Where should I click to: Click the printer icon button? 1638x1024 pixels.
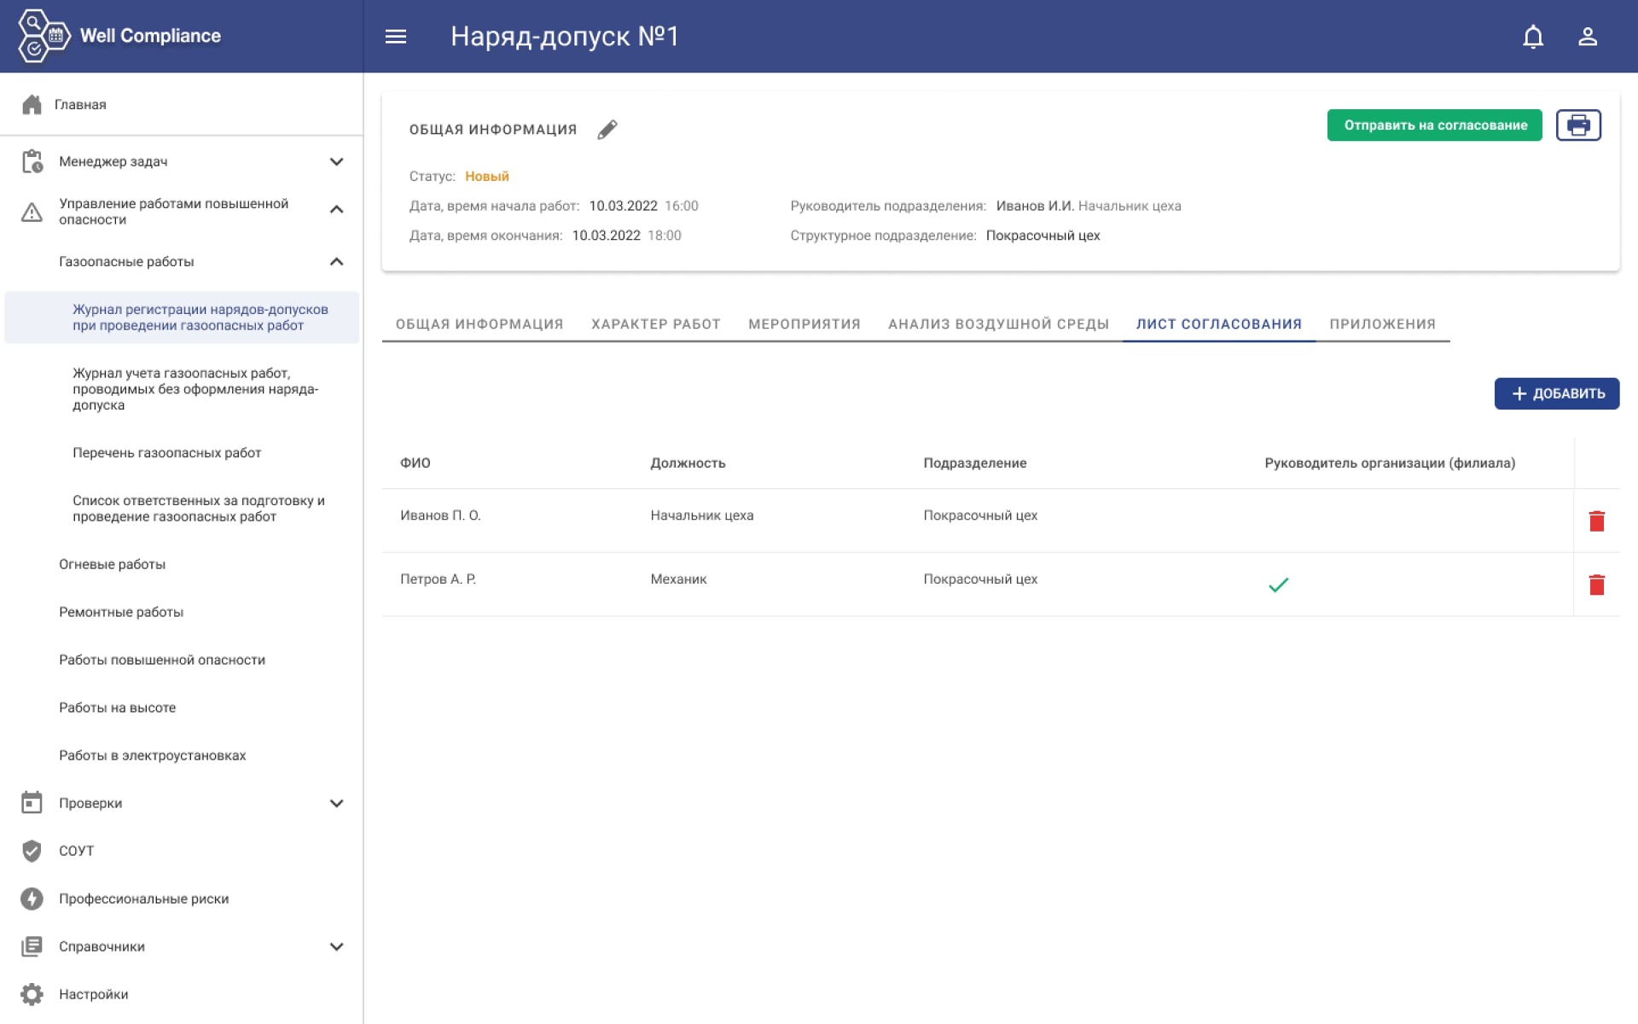tap(1577, 125)
